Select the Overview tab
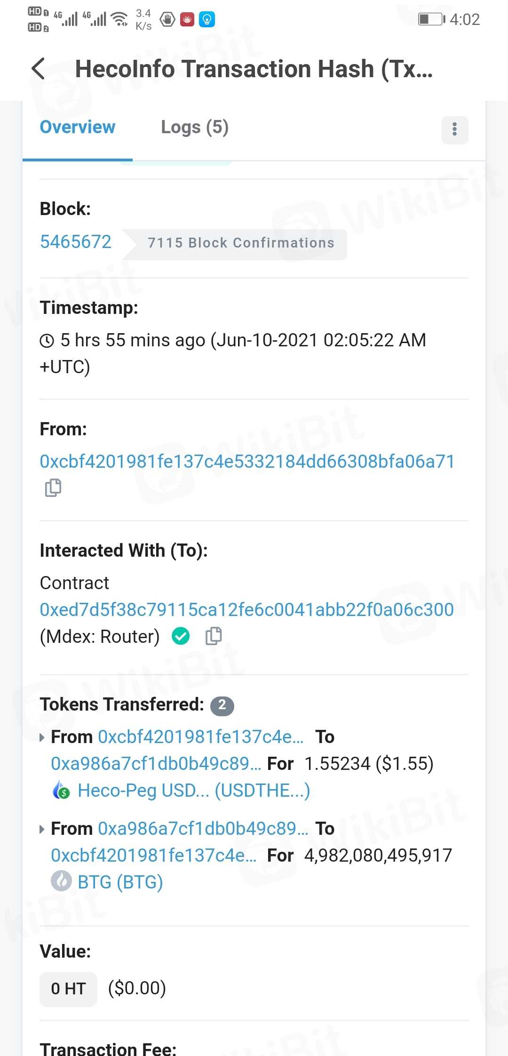Viewport: 508px width, 1056px height. pos(78,127)
